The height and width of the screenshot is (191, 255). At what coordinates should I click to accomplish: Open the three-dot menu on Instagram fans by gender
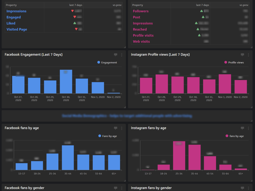click(x=249, y=188)
